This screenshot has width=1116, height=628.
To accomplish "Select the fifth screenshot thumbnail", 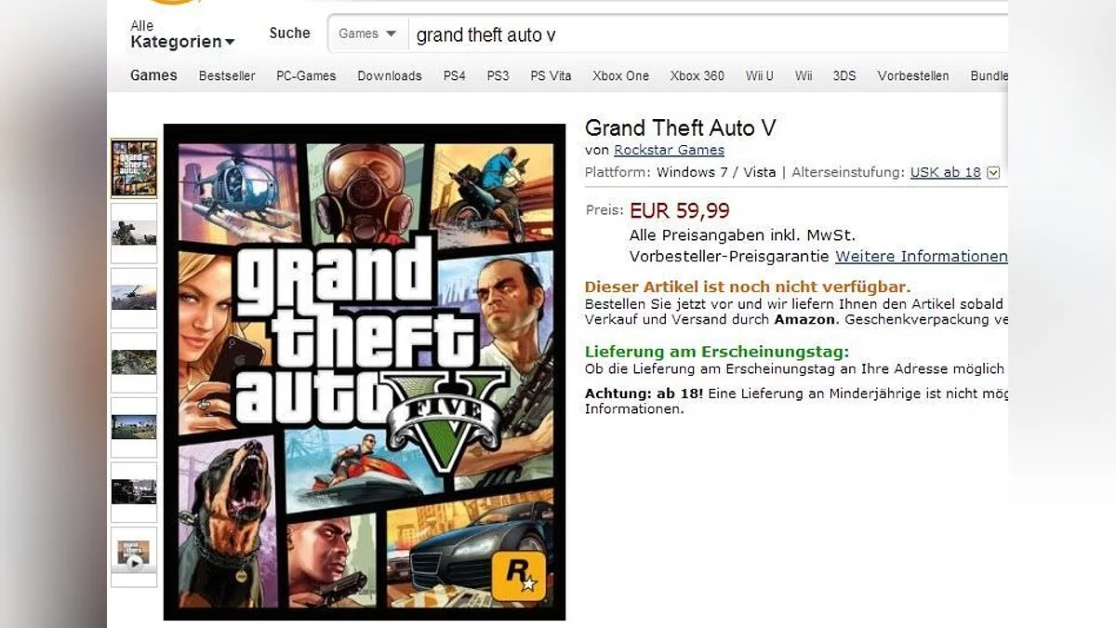I will tap(134, 427).
